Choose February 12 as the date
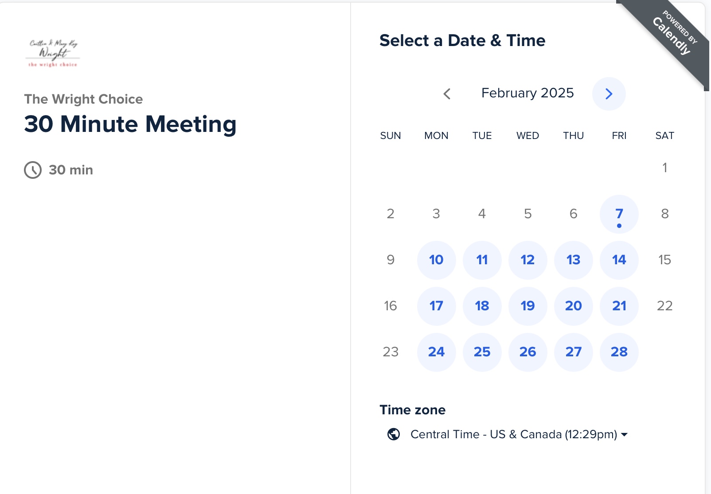This screenshot has height=494, width=711. pyautogui.click(x=527, y=260)
